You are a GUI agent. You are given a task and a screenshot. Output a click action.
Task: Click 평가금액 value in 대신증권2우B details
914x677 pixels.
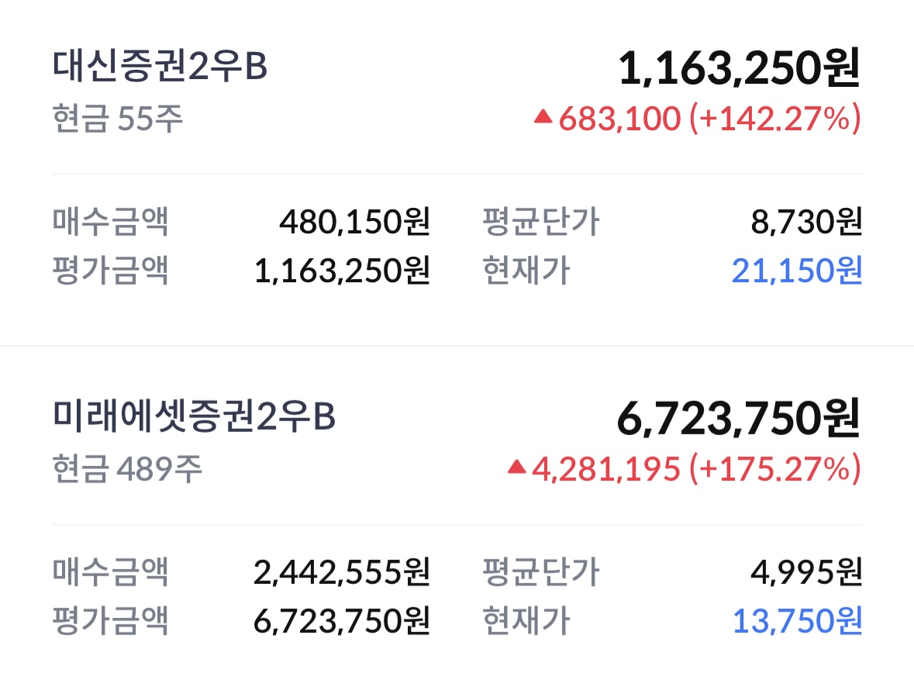coord(341,271)
